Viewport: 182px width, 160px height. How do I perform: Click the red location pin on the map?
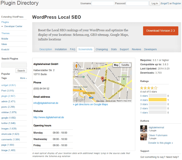pyautogui.click(x=103, y=79)
